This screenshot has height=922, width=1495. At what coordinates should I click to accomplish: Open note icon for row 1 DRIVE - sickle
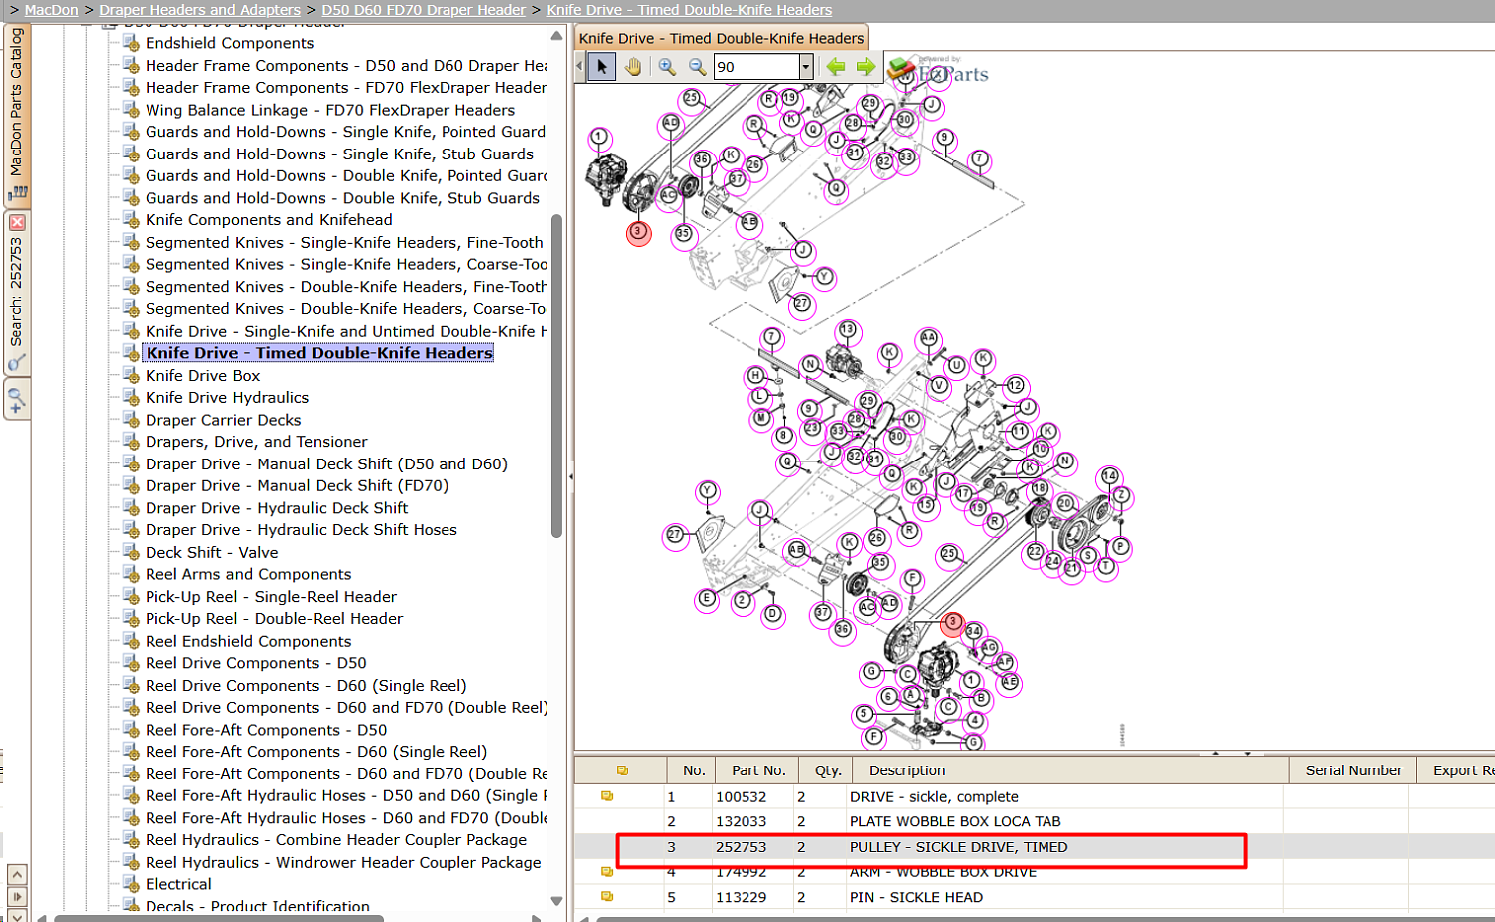(x=607, y=796)
